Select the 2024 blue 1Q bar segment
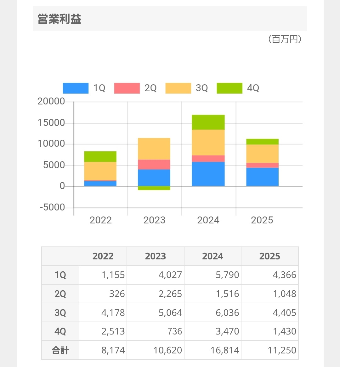The image size is (340, 367). click(208, 174)
